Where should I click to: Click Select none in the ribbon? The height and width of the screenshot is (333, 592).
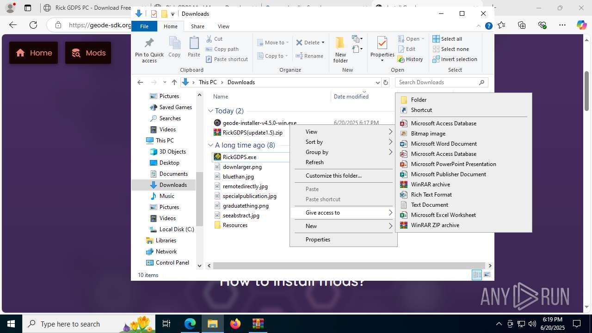(450, 49)
